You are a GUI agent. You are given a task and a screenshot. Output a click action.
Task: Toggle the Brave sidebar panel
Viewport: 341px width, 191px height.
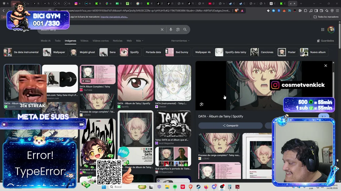pyautogui.click(x=316, y=11)
